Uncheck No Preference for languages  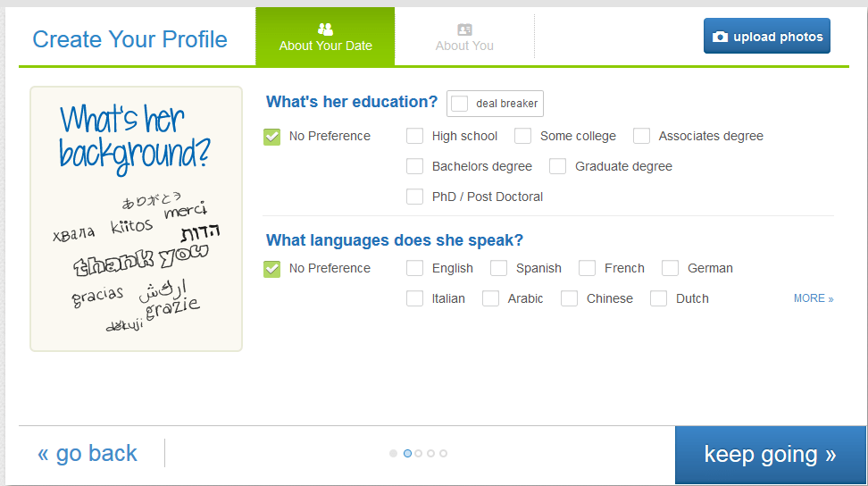tap(272, 269)
